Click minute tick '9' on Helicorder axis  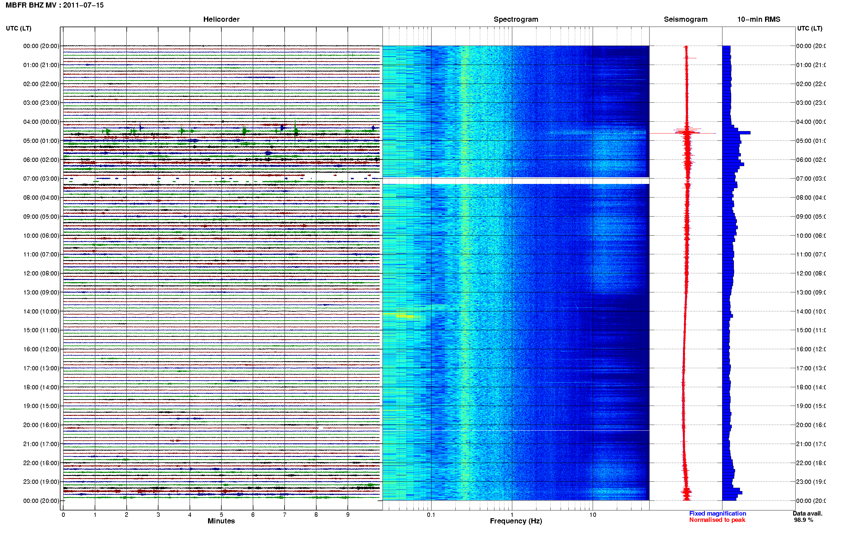[x=348, y=515]
